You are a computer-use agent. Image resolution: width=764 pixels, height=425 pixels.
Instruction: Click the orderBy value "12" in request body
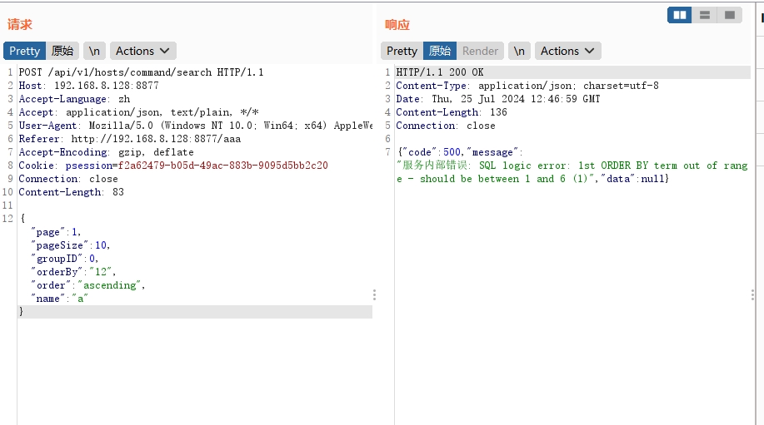click(100, 272)
